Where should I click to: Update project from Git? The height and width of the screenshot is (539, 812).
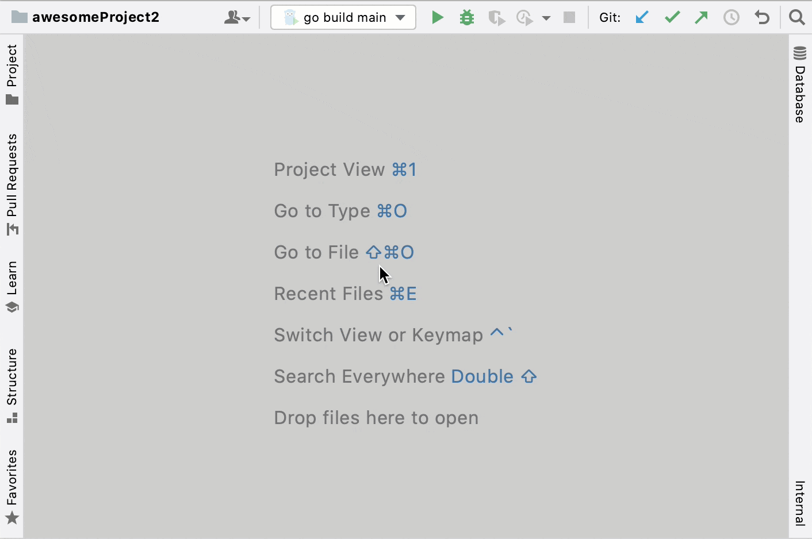click(642, 17)
